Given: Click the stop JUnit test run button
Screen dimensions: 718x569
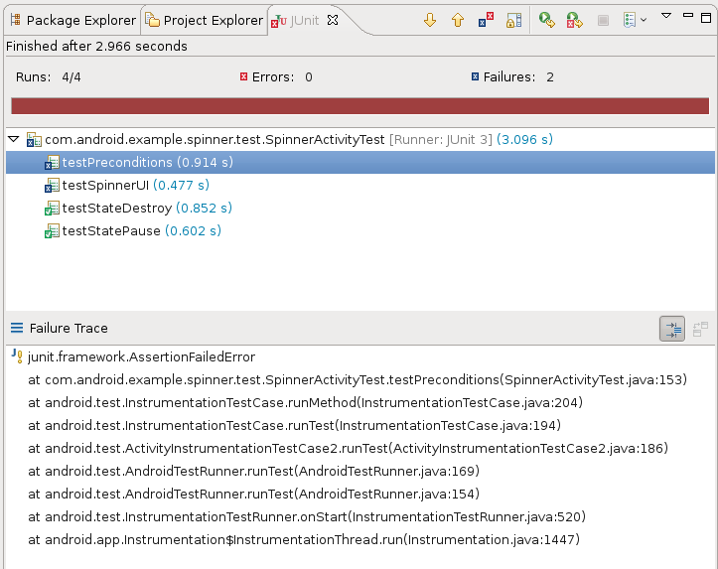Looking at the screenshot, I should (x=603, y=20).
